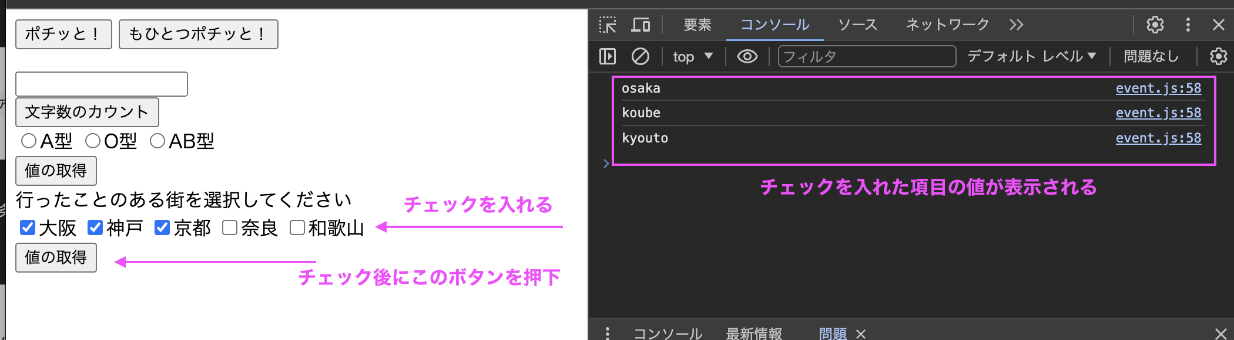Open the drawer three-dot menu
1234x340 pixels.
pos(607,333)
